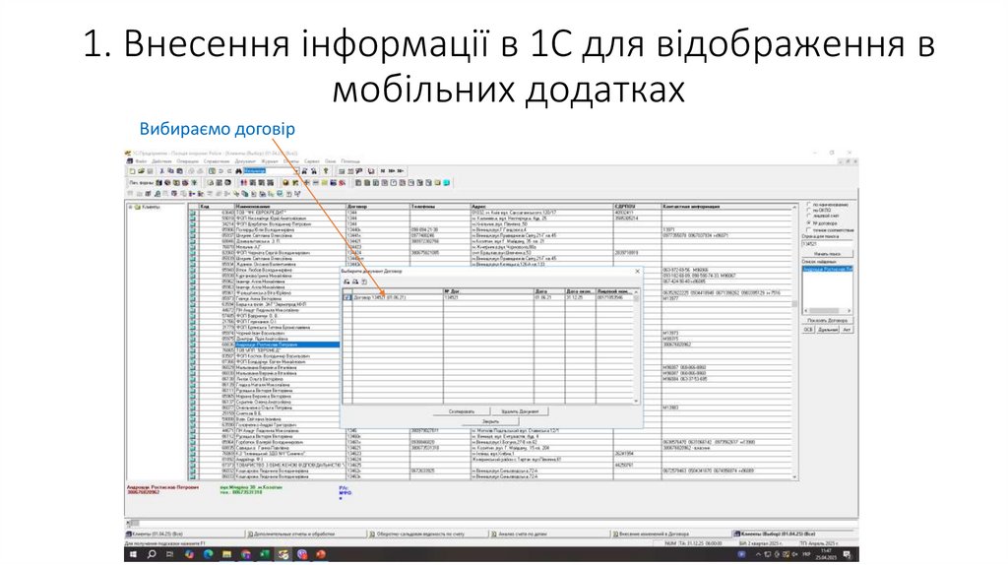
Task: Open the Windows Start menu
Action: pyautogui.click(x=134, y=554)
